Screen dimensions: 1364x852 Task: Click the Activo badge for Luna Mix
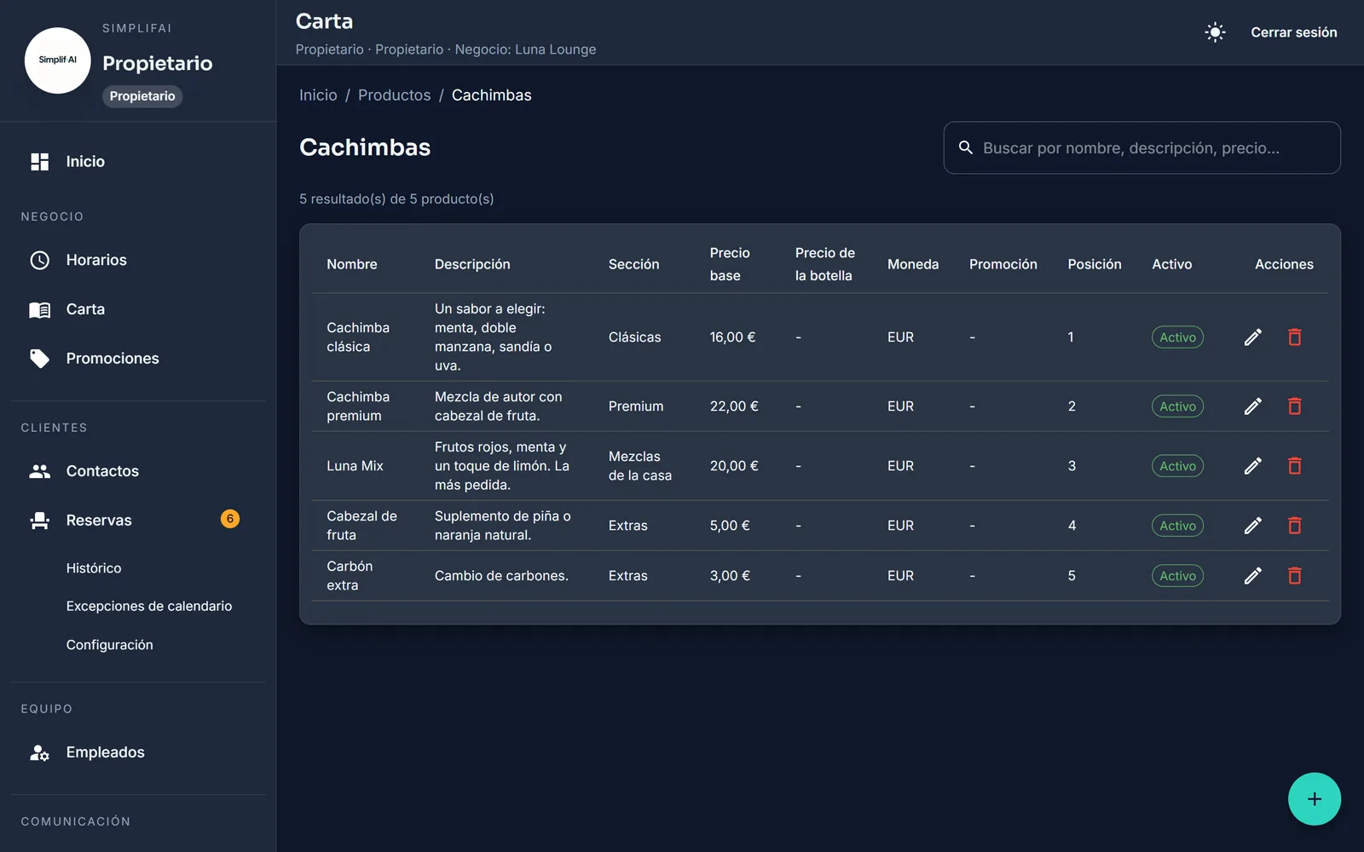[x=1177, y=466]
